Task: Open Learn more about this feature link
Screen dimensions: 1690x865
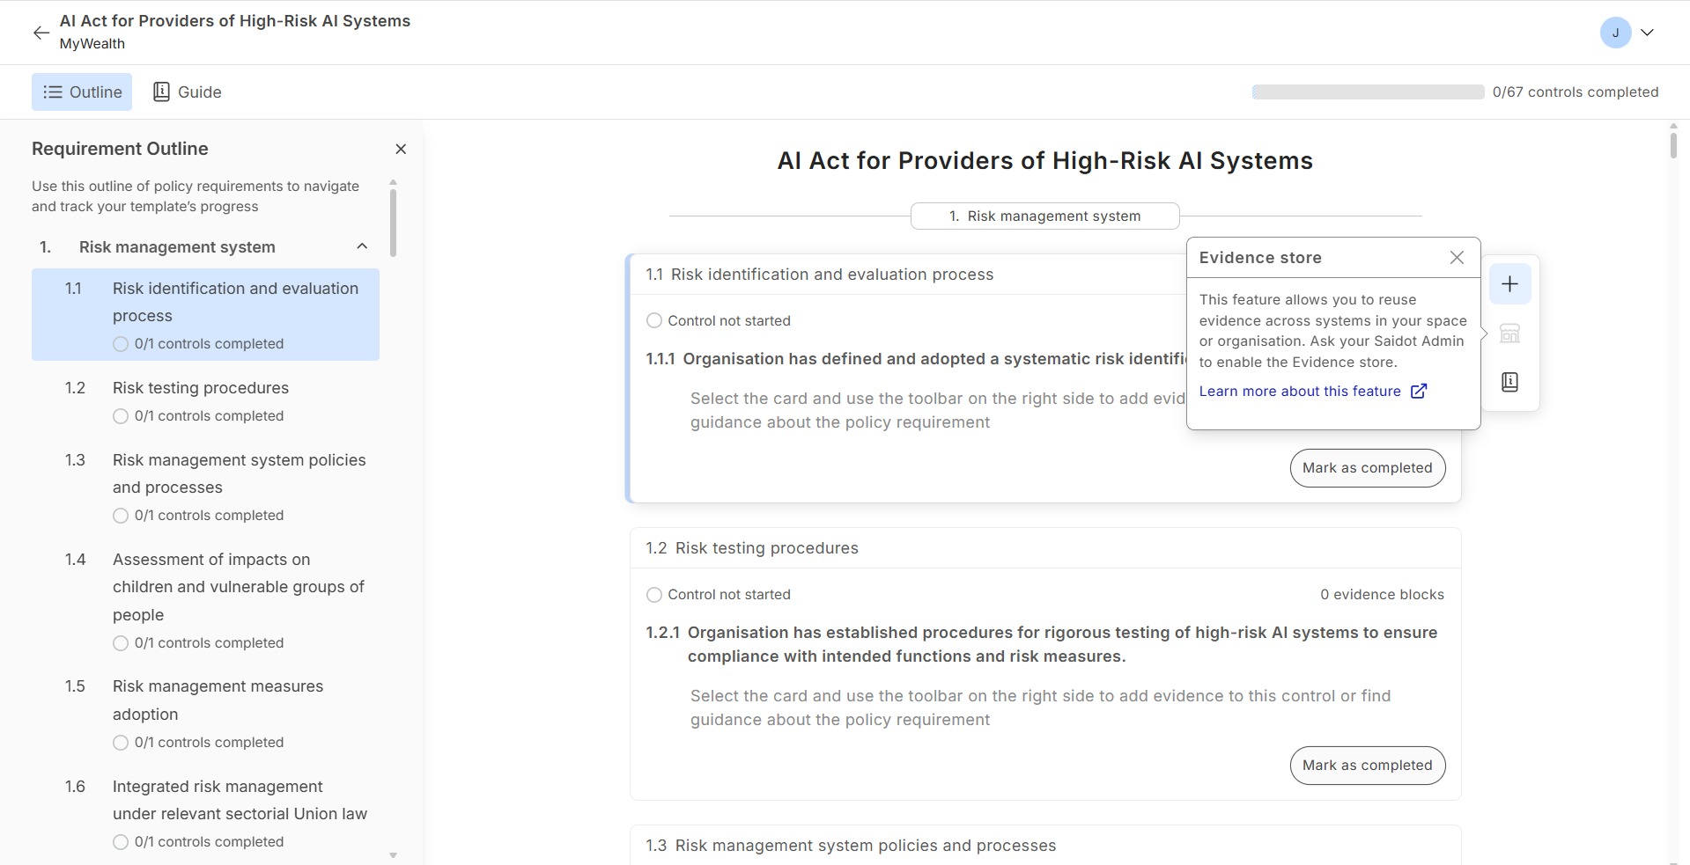Action: [x=1299, y=392]
